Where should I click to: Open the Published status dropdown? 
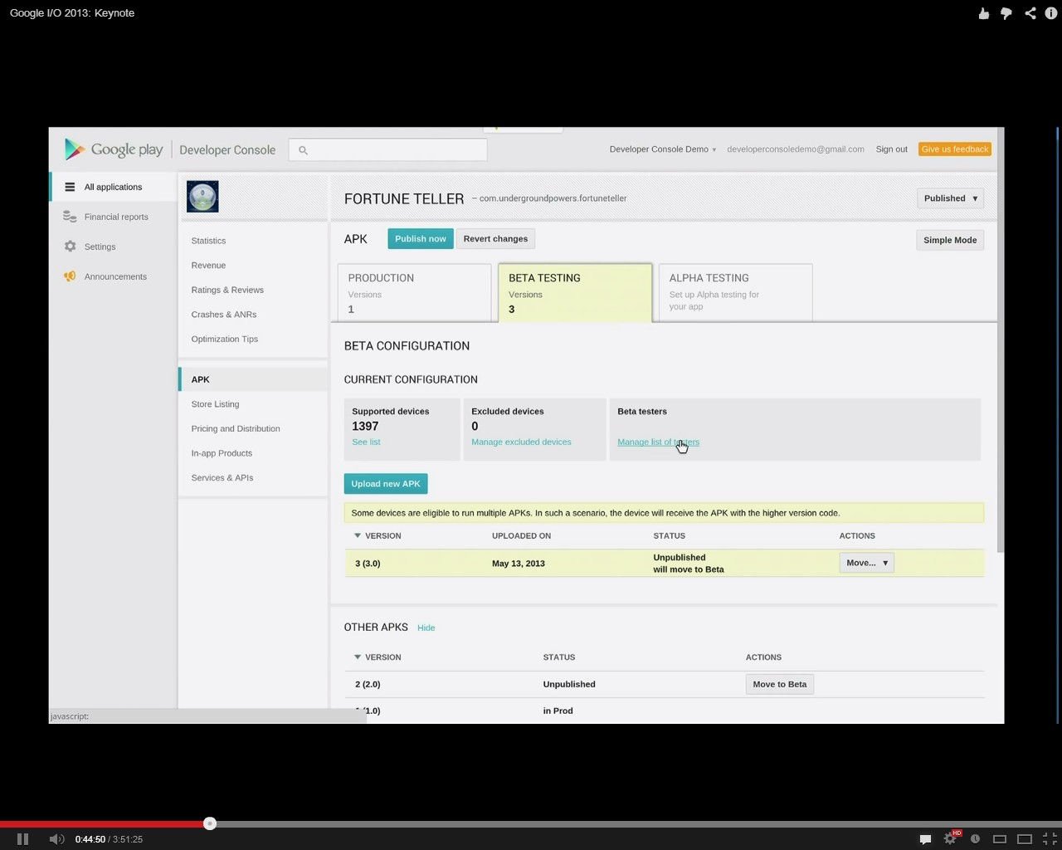point(950,198)
